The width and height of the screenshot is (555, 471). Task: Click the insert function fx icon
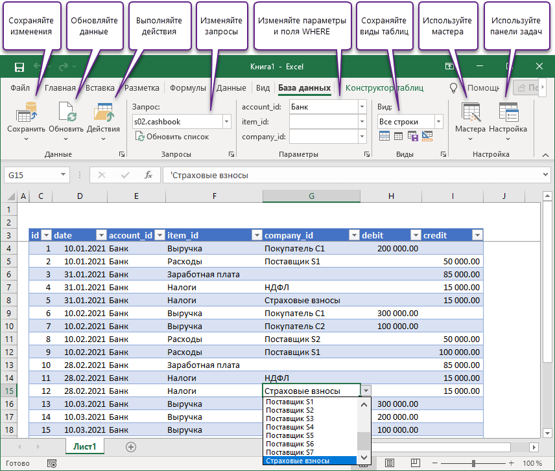(148, 175)
